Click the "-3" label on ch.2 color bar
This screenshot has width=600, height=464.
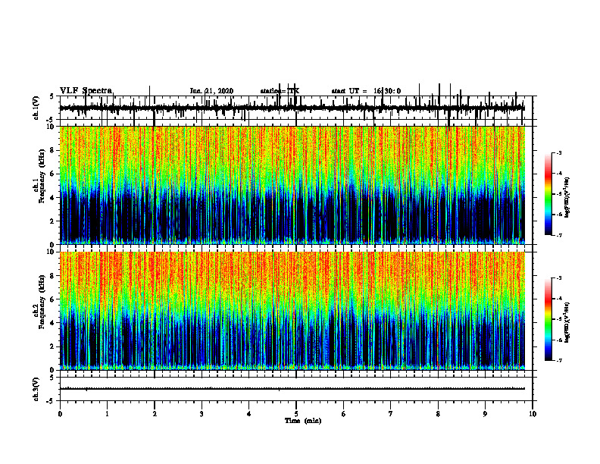tap(559, 278)
